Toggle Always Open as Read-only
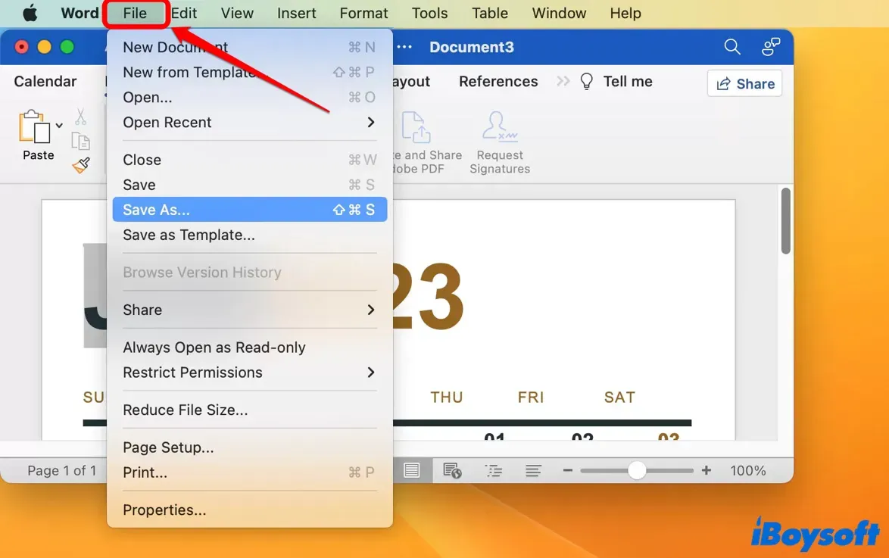Image resolution: width=889 pixels, height=558 pixels. point(249,347)
